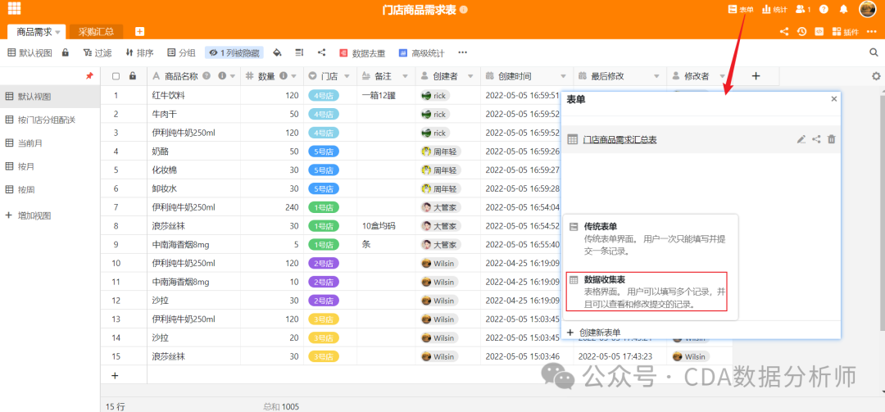885x412 pixels.
Task: Click the search magnifier icon
Action: click(x=874, y=52)
